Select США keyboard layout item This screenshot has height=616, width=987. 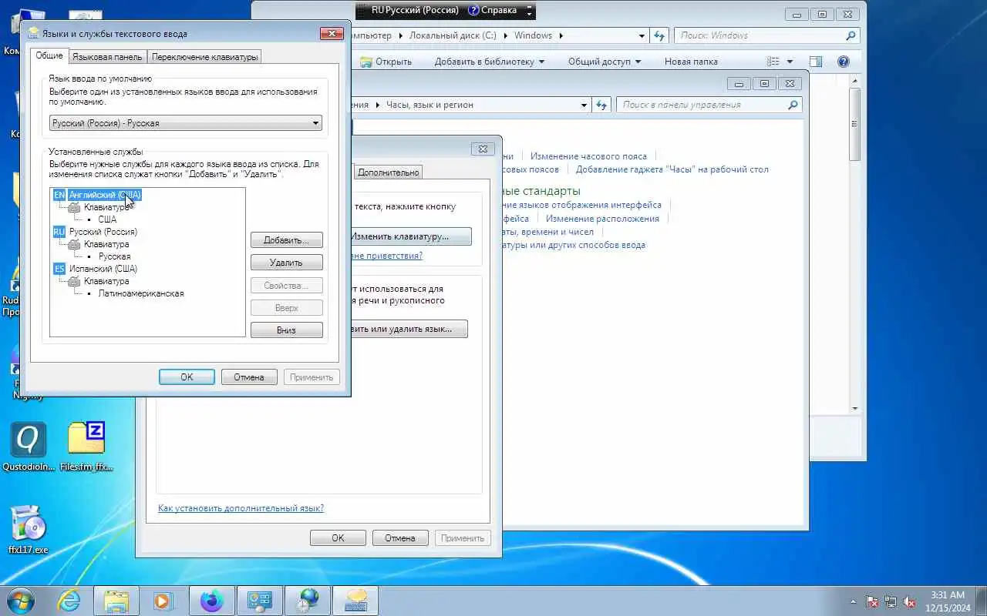click(x=107, y=219)
